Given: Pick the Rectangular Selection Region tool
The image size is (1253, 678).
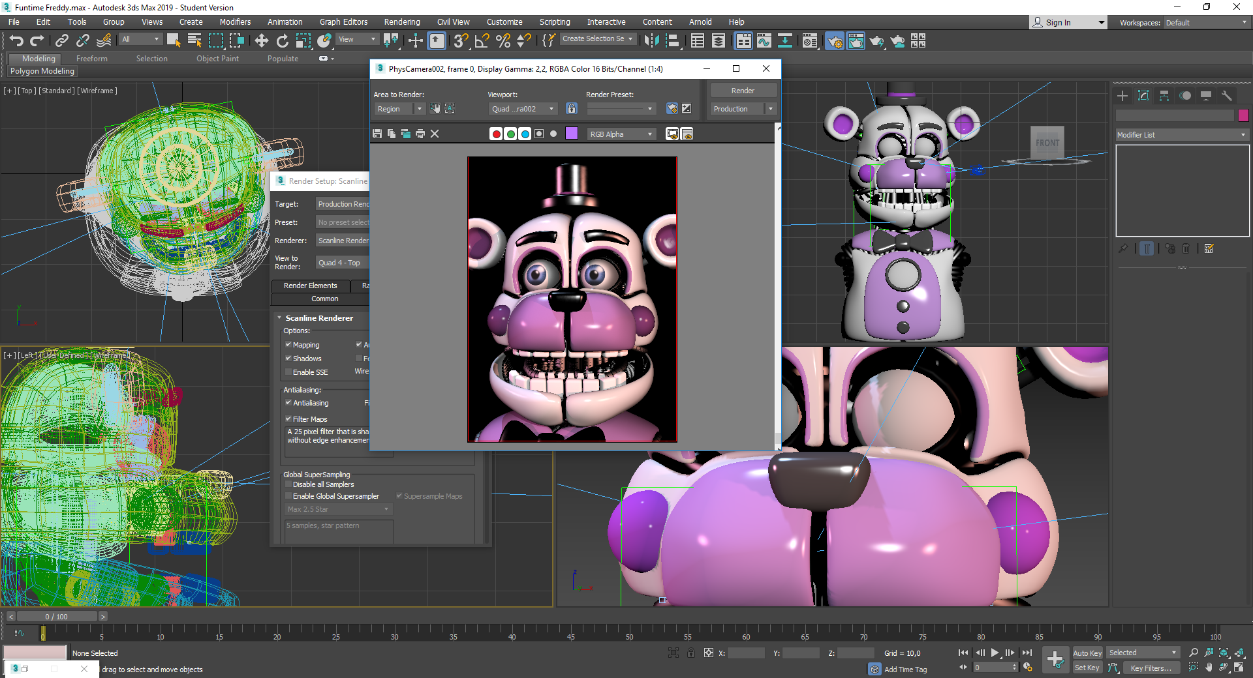Looking at the screenshot, I should (216, 41).
